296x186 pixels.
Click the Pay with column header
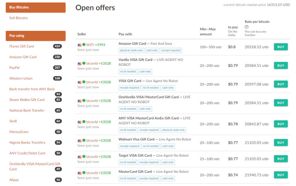pos(125,34)
